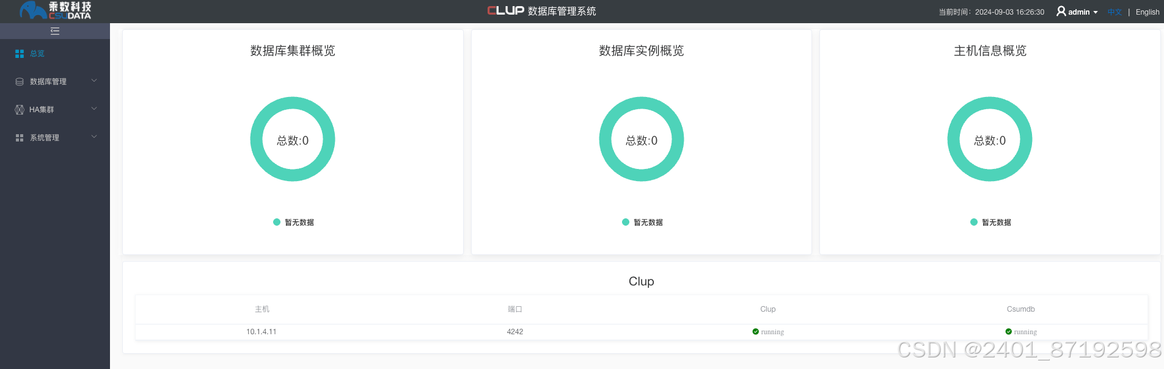Click the Clup section heading
The height and width of the screenshot is (369, 1164).
[x=642, y=281]
